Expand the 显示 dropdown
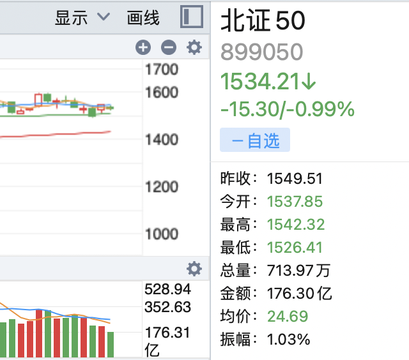This screenshot has width=409, height=360. click(82, 18)
